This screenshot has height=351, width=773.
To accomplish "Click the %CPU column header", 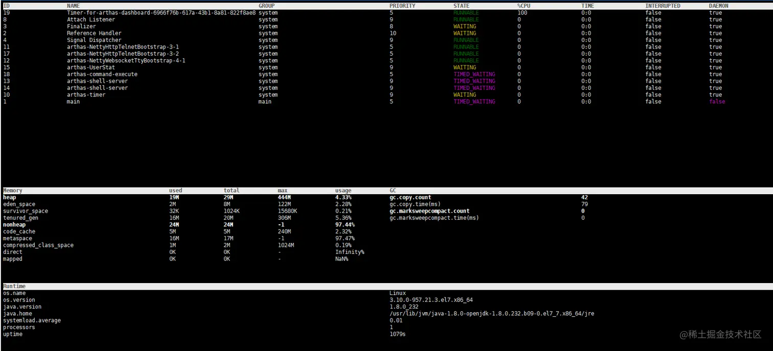I will [524, 6].
